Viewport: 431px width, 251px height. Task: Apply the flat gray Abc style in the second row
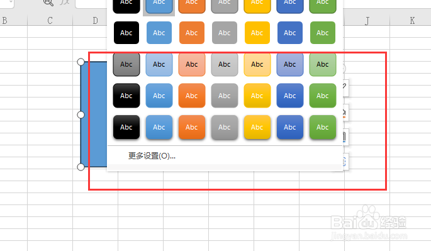(x=224, y=33)
